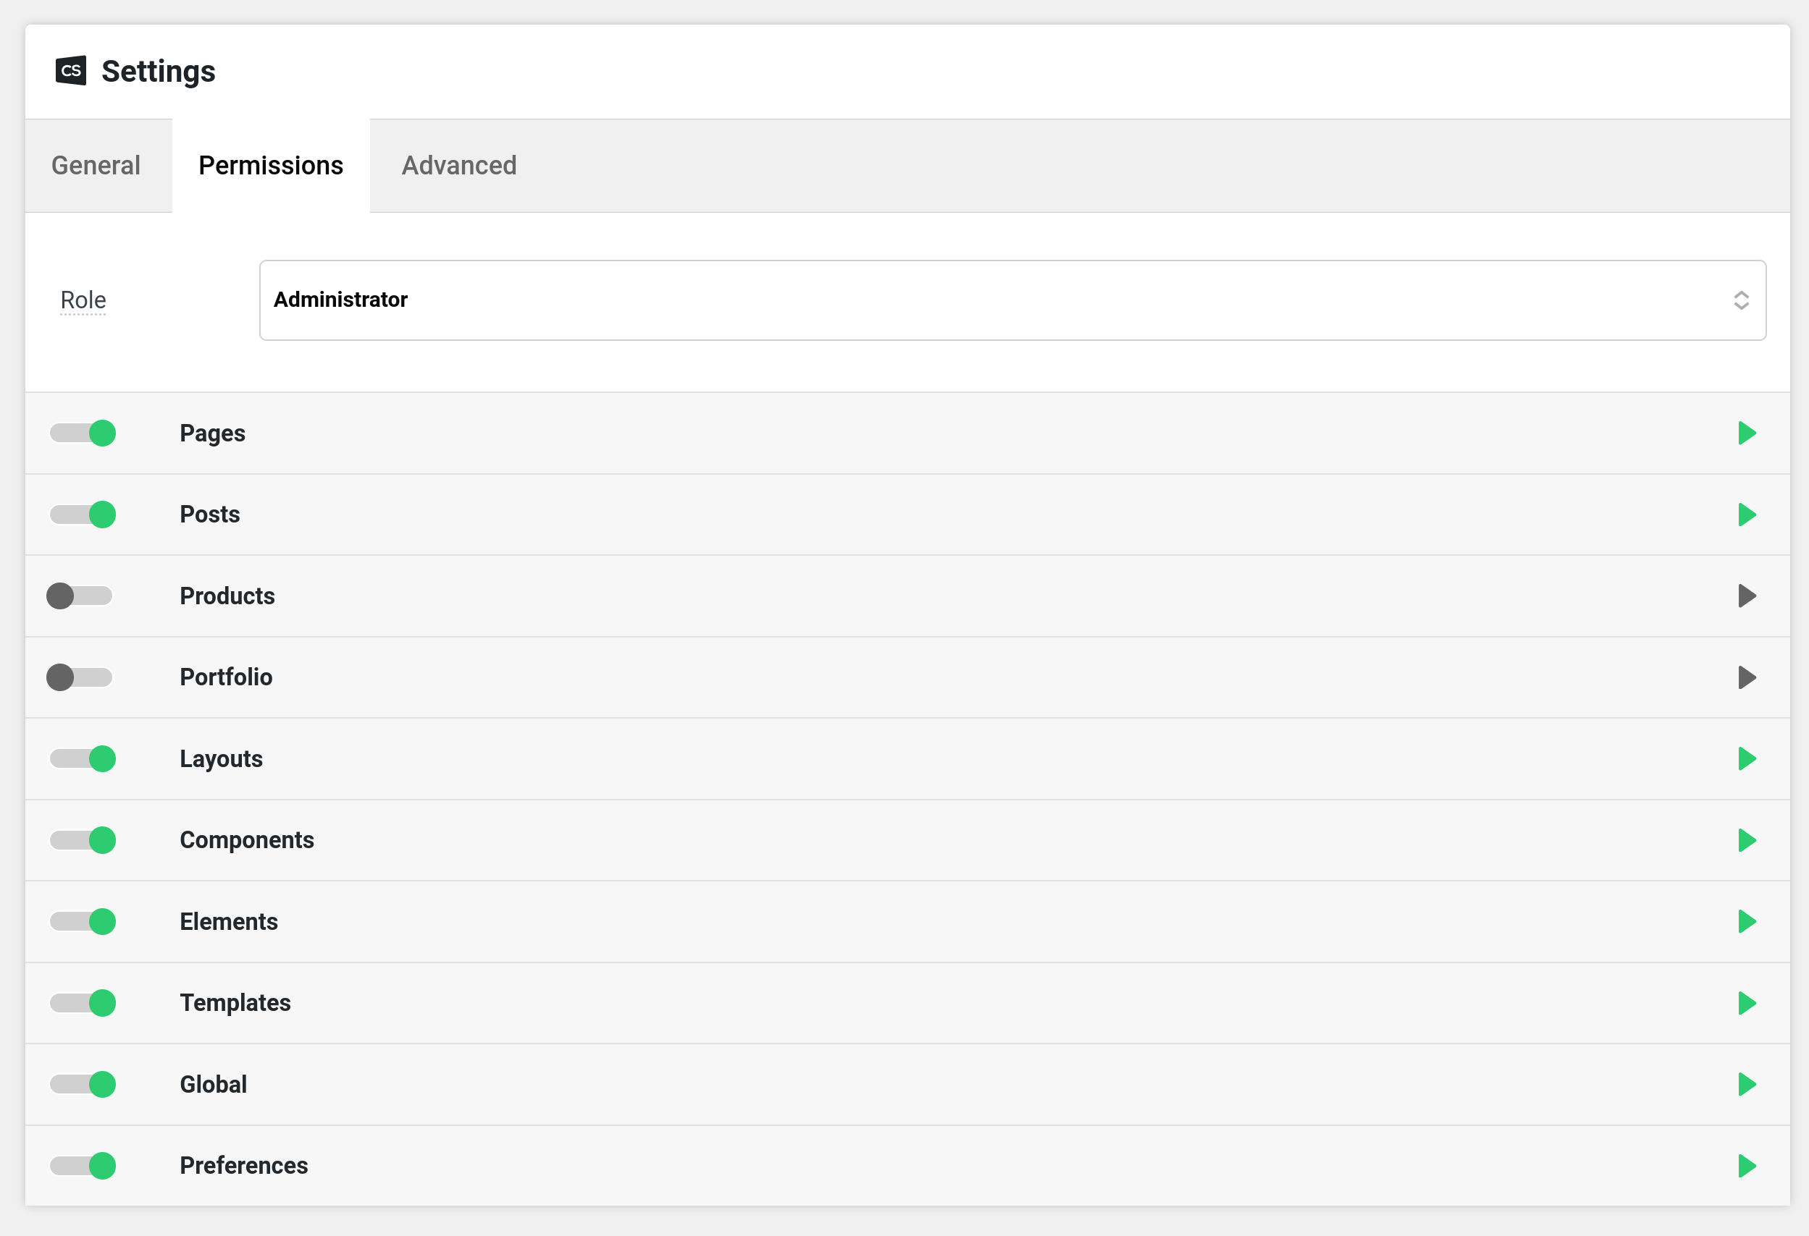Switch to the Advanced tab
Screen dimensions: 1809x1236
click(458, 165)
